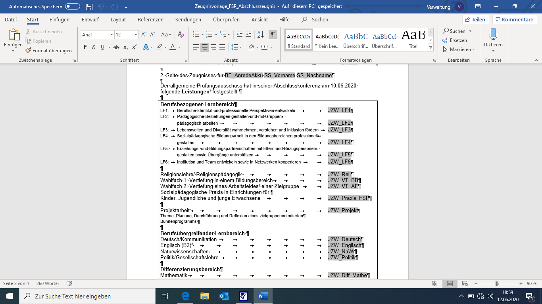Image resolution: width=542 pixels, height=304 pixels.
Task: Enable subscript formatting
Action: click(125, 47)
